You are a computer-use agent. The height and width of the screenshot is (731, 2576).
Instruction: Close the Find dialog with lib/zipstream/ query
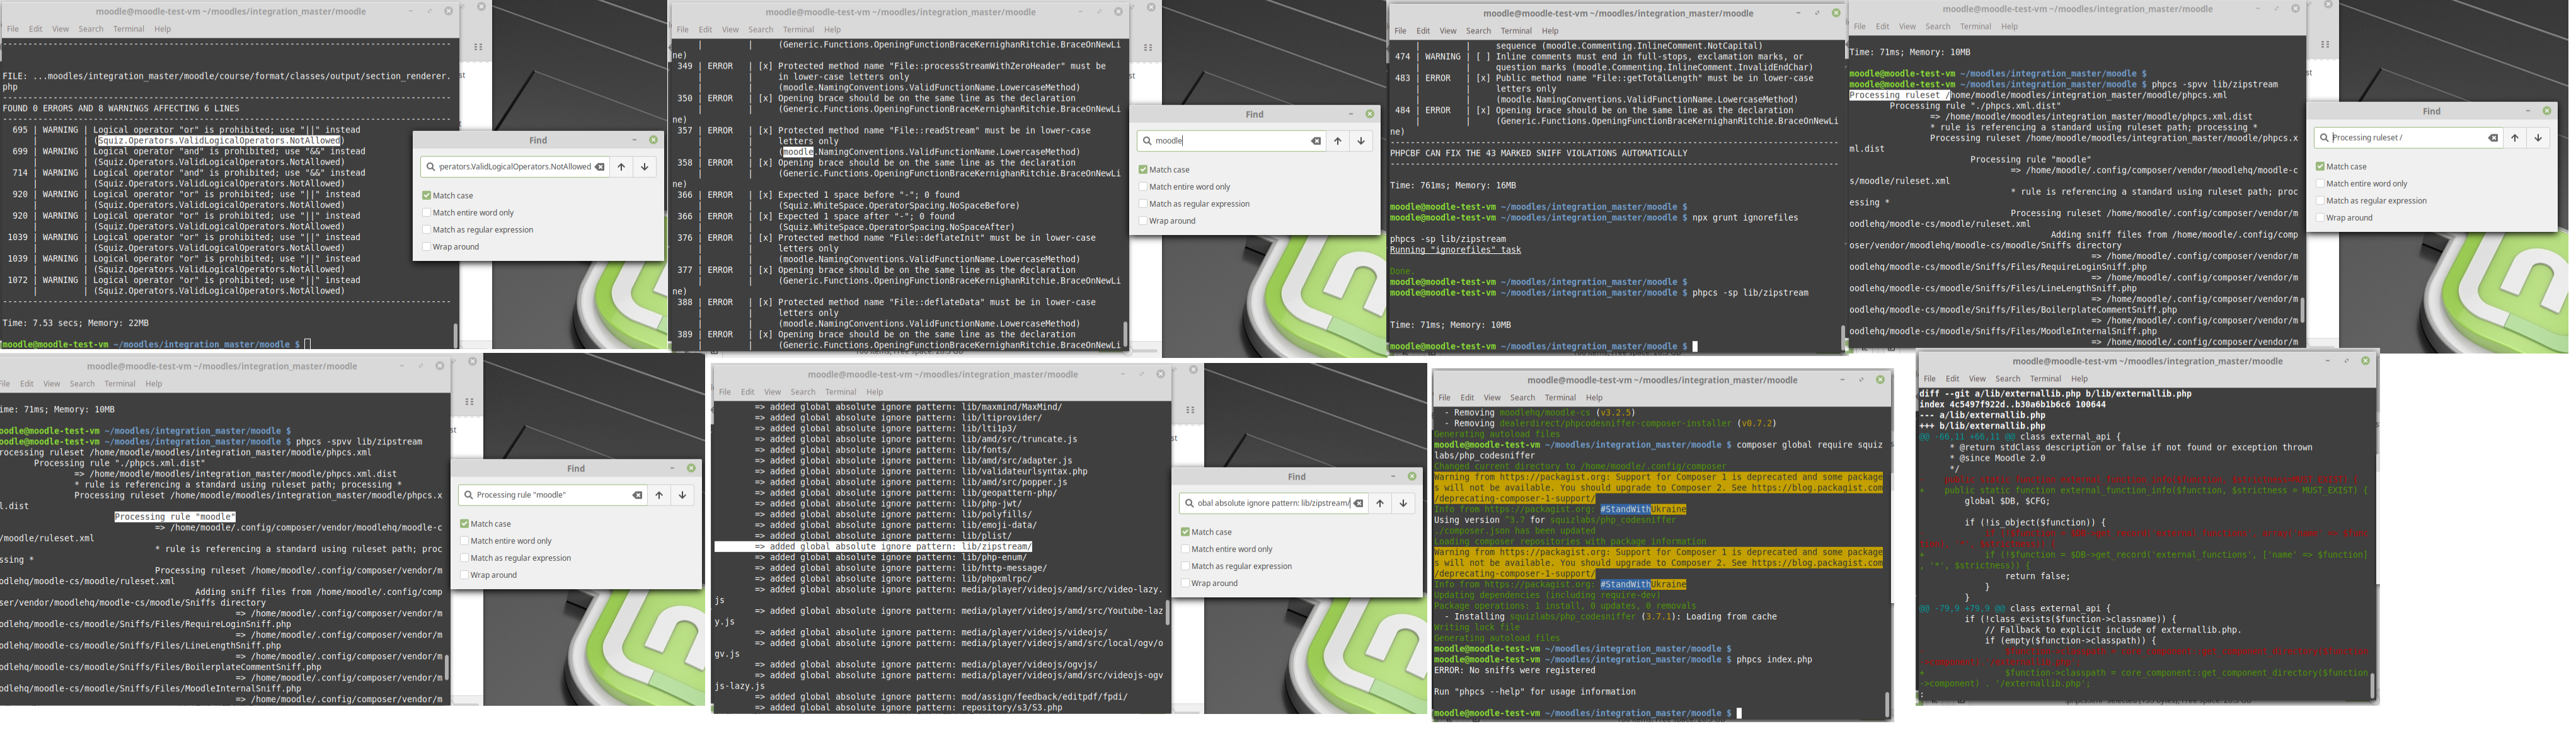point(1412,476)
